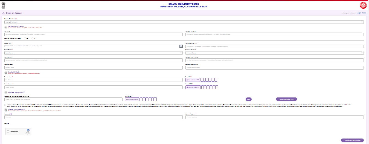The height and width of the screenshot is (144, 369).
Task: Tick the Aadhaar e-KYC authorization consent checkbox
Action: tap(5, 105)
